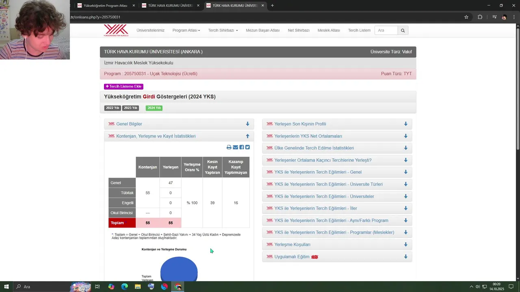Bookmark this page with the star icon
This screenshot has width=520, height=292.
point(466,17)
